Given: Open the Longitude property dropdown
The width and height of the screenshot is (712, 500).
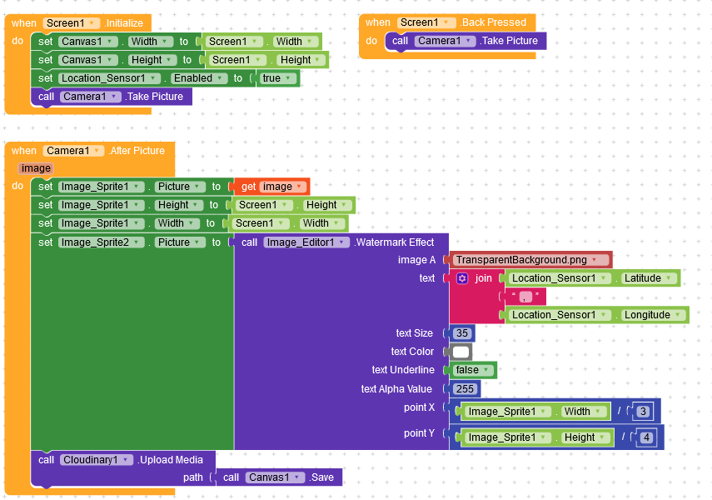Looking at the screenshot, I should pyautogui.click(x=653, y=315).
